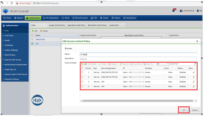Image resolution: width=204 pixels, height=116 pixels.
Task: Open the Cloud Service icon
Action: click(x=181, y=11)
